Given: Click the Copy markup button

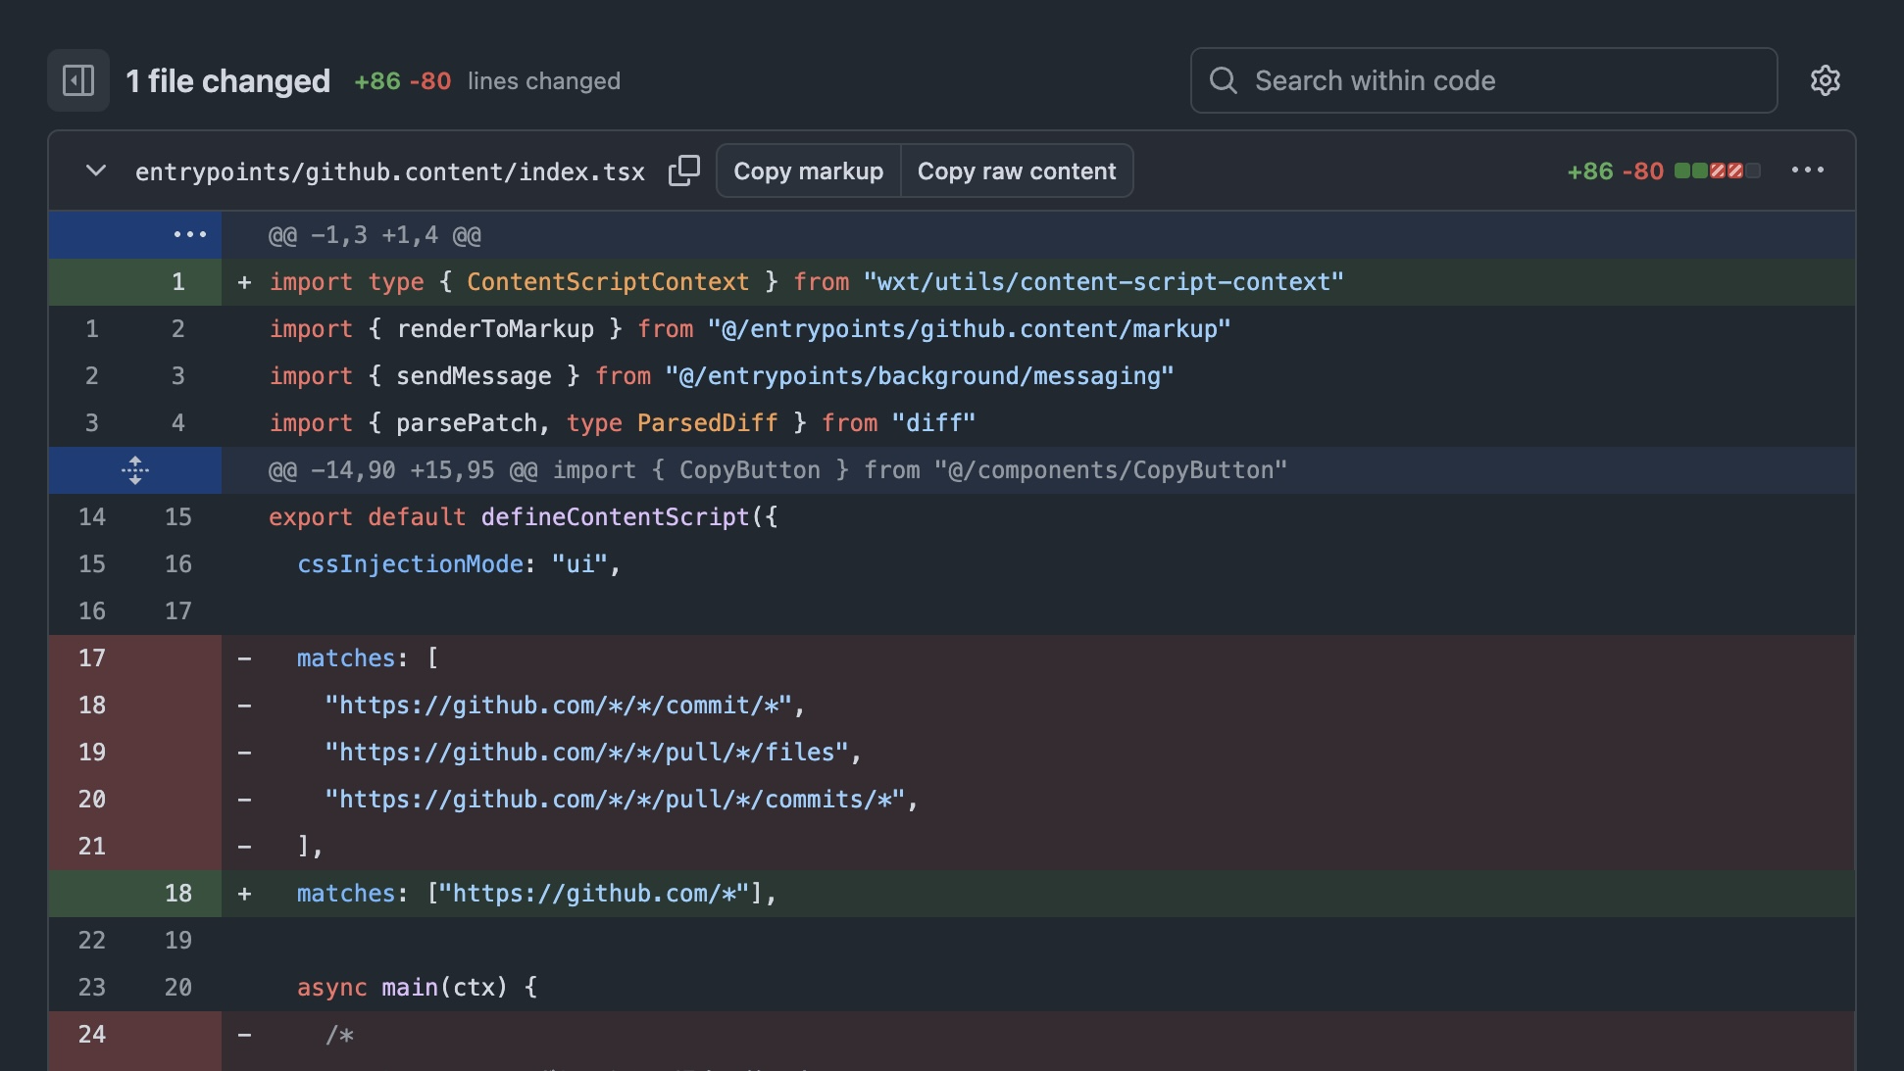Looking at the screenshot, I should click(x=808, y=170).
